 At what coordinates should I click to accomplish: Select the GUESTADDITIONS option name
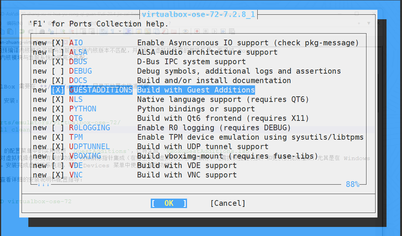point(101,90)
